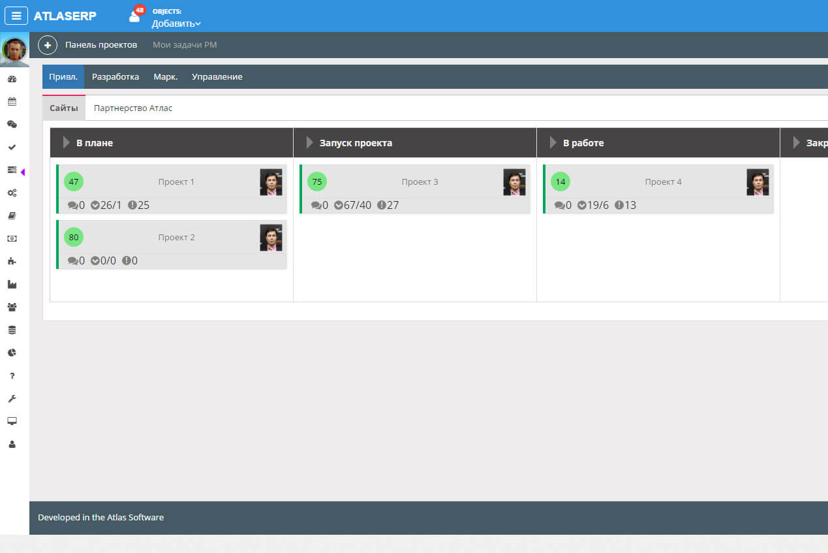Open the people group sidebar icon
828x553 pixels.
click(12, 307)
